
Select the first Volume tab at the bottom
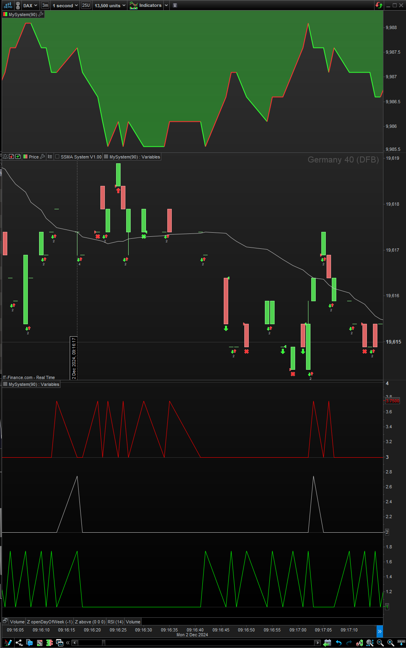tap(17, 622)
